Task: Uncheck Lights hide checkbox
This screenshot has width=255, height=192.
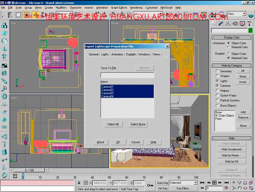Action: click(x=217, y=81)
